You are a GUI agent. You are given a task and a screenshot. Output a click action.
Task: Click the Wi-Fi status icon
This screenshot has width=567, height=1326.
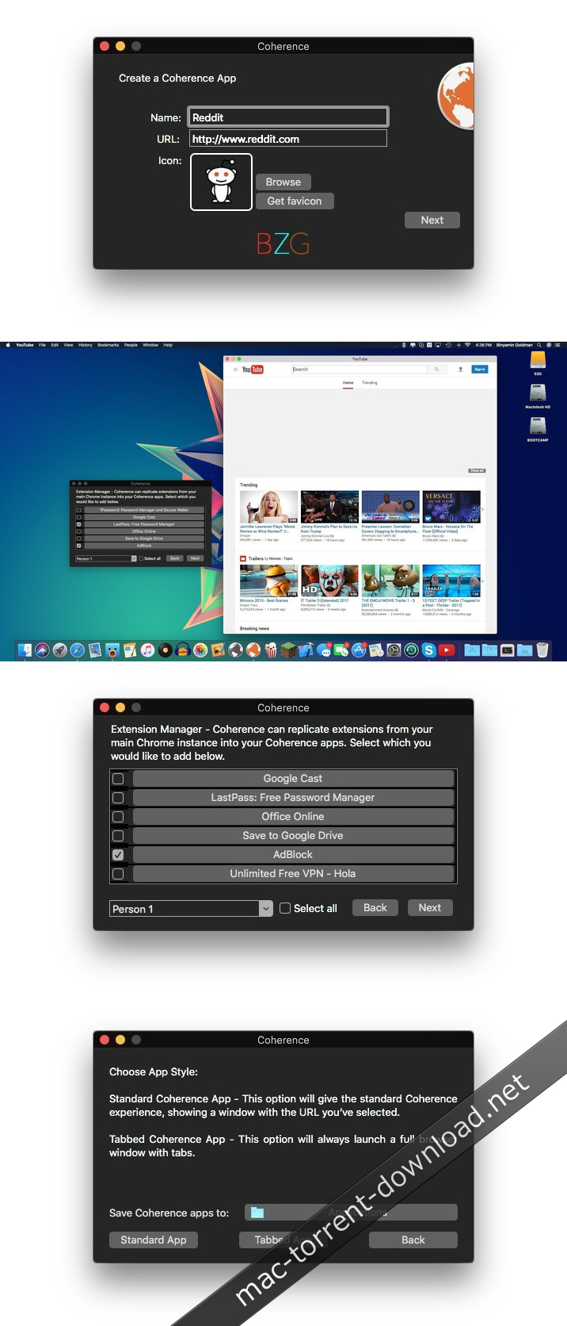click(467, 345)
